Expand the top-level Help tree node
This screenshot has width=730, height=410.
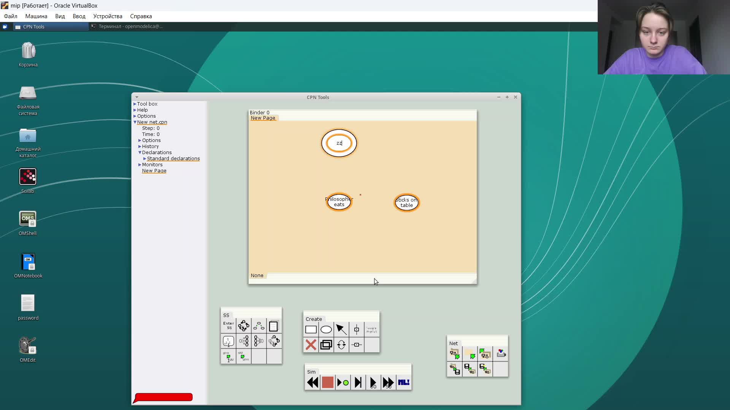point(135,110)
